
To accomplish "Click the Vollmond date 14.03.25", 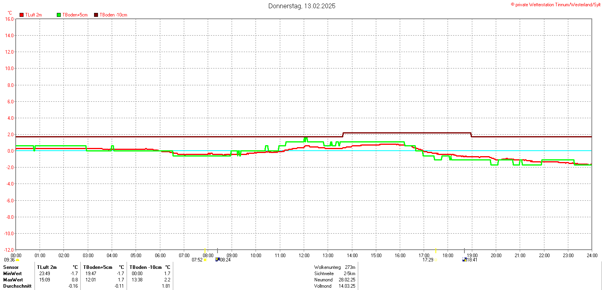I will coord(347,286).
